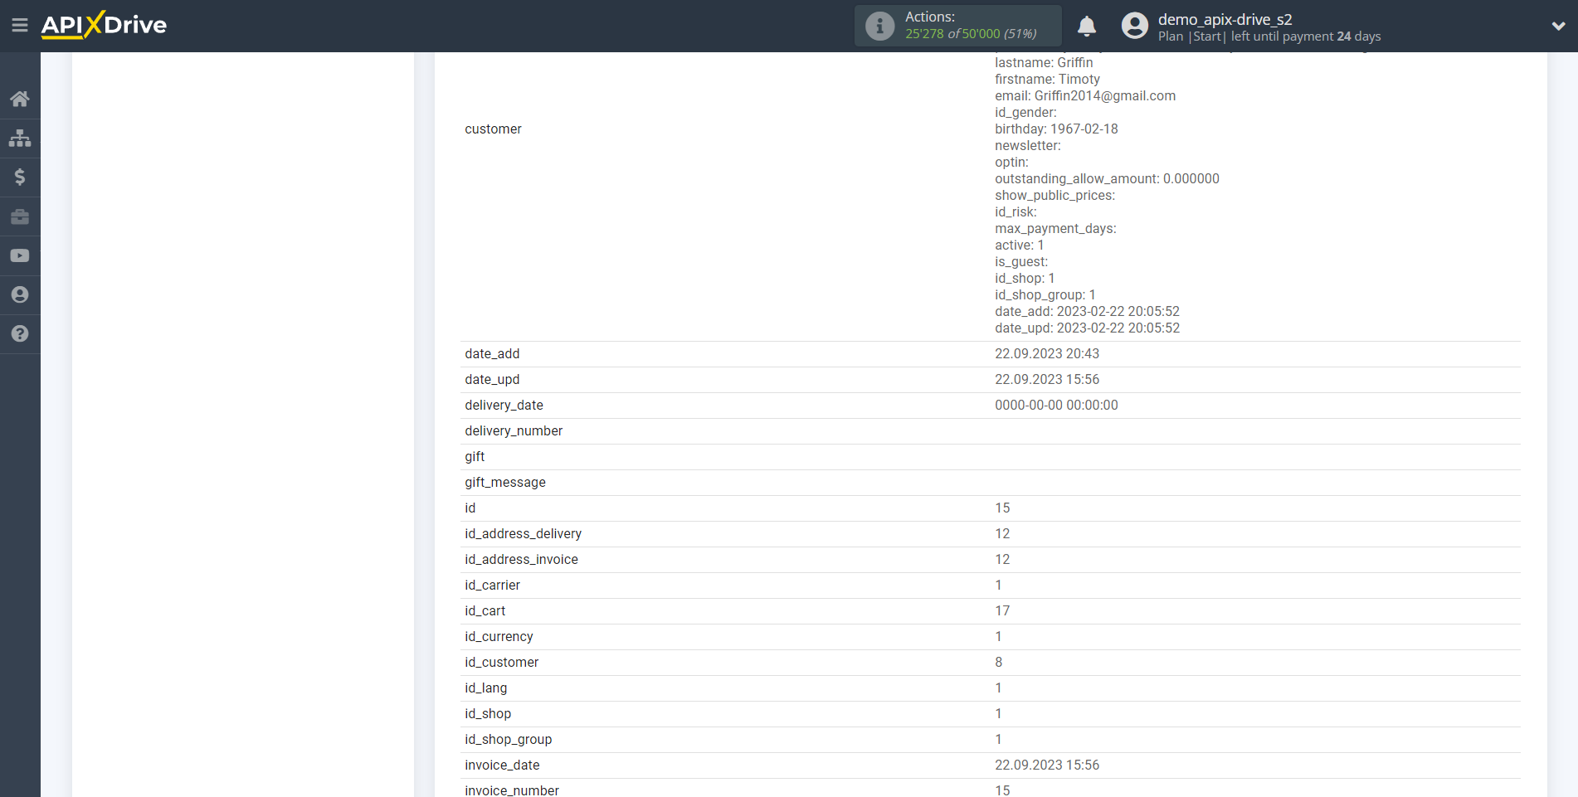Select the date_upd row label
The image size is (1578, 797).
click(x=492, y=379)
